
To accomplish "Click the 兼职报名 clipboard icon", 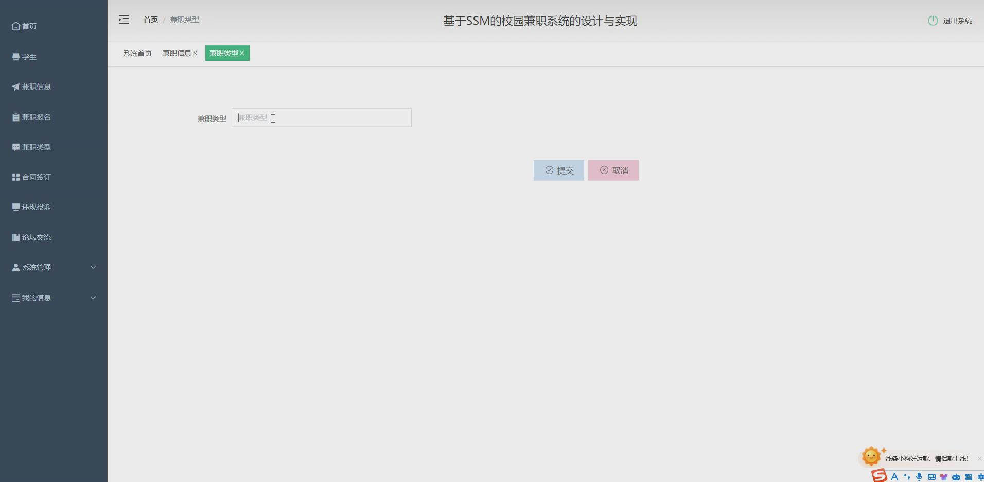I will (15, 117).
